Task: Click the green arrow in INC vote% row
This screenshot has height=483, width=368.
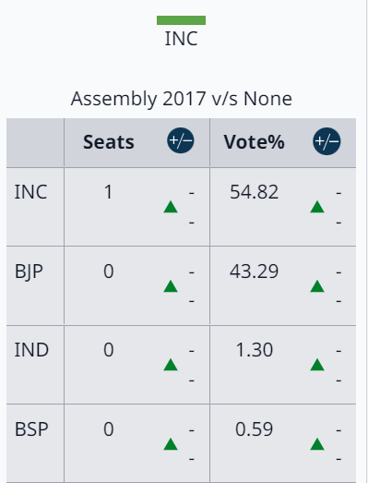Action: tap(317, 207)
